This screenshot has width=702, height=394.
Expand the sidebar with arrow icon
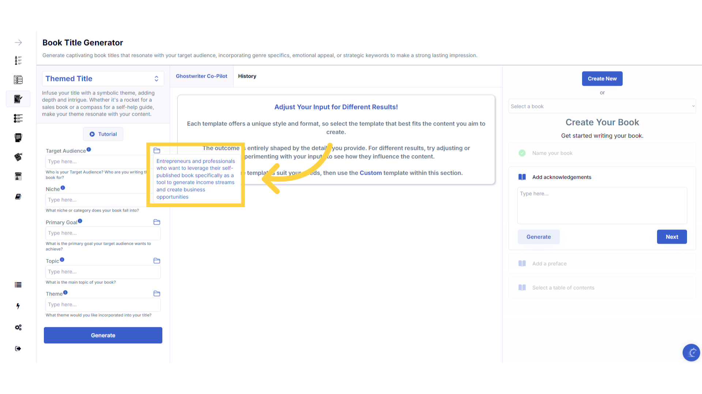click(x=18, y=43)
